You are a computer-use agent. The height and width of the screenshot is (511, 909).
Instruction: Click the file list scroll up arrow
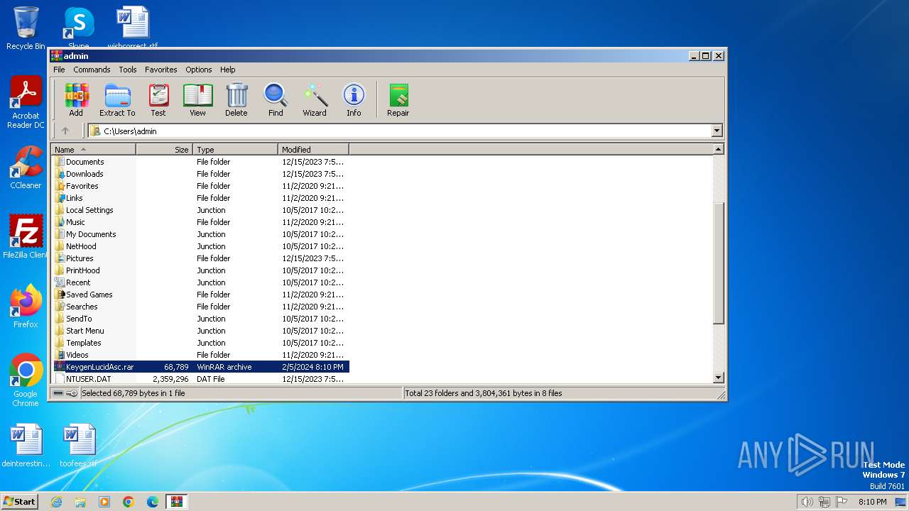pyautogui.click(x=718, y=149)
